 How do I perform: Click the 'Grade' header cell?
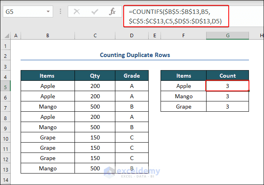[132, 76]
